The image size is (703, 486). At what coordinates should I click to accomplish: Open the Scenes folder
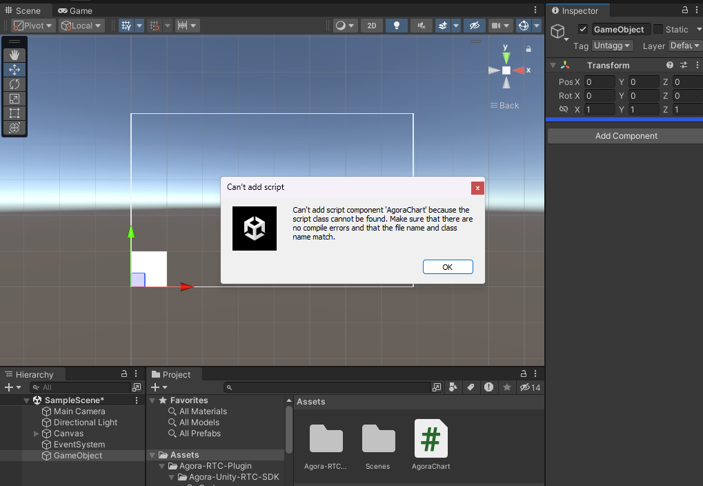(x=378, y=445)
